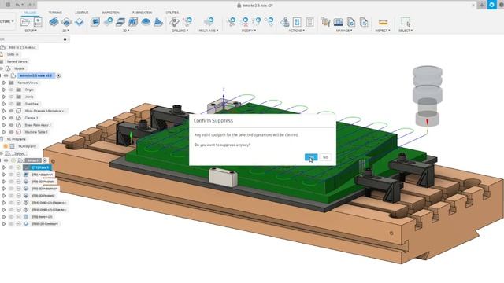The height and width of the screenshot is (283, 504).
Task: Select the 2D Adaptive Clearing tool
Action: pos(54,22)
